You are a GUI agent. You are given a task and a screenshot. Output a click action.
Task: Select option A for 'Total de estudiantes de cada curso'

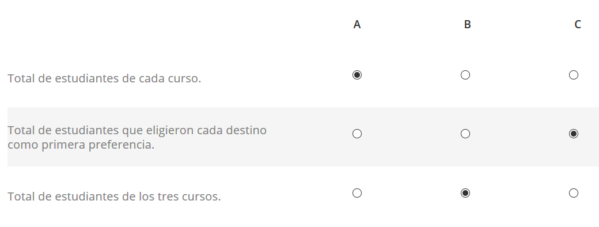357,75
